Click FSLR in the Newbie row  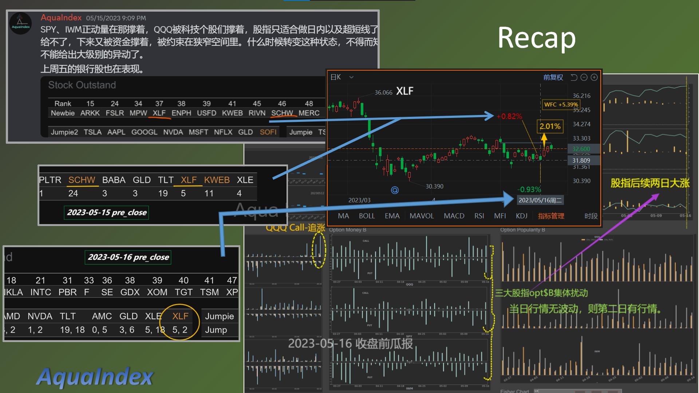115,113
